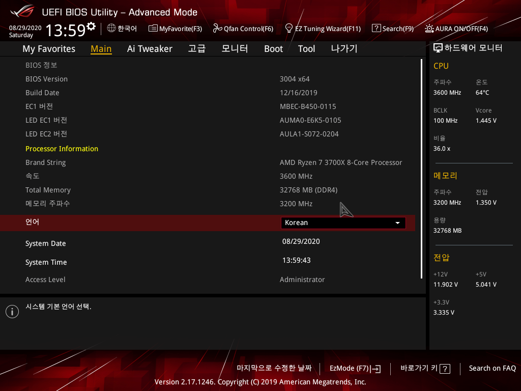Click the Administrator value
The height and width of the screenshot is (391, 521).
click(302, 280)
